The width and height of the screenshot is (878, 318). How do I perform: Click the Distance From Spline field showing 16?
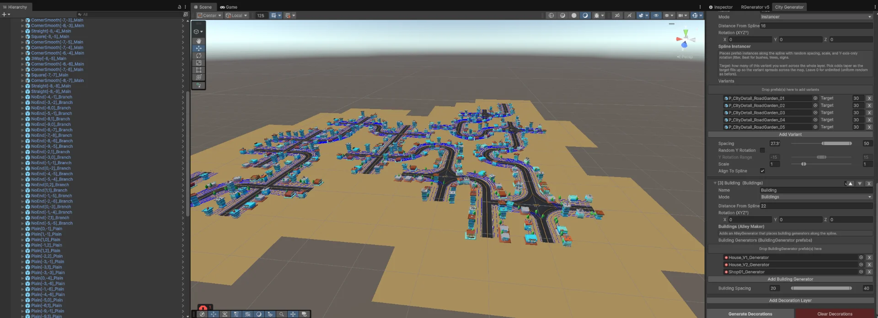[816, 26]
